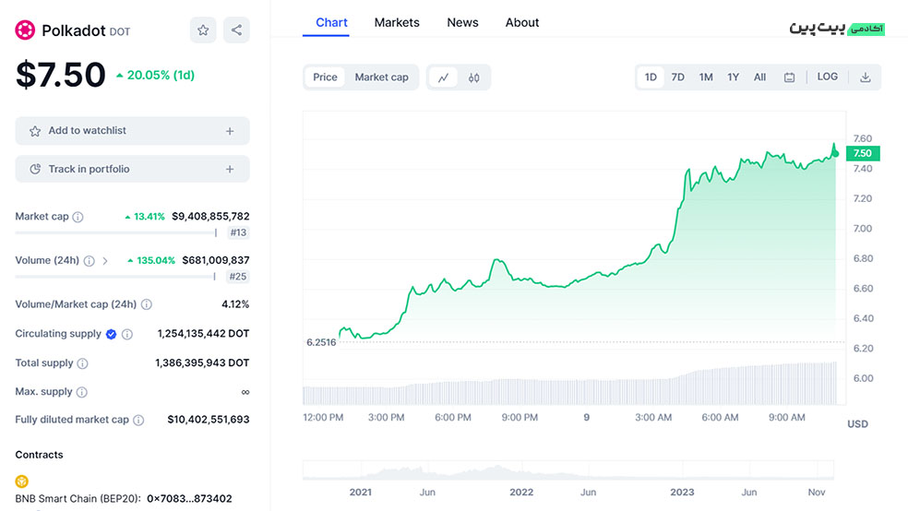Click info icon next to Circulating supply
This screenshot has width=908, height=511.
click(x=127, y=334)
